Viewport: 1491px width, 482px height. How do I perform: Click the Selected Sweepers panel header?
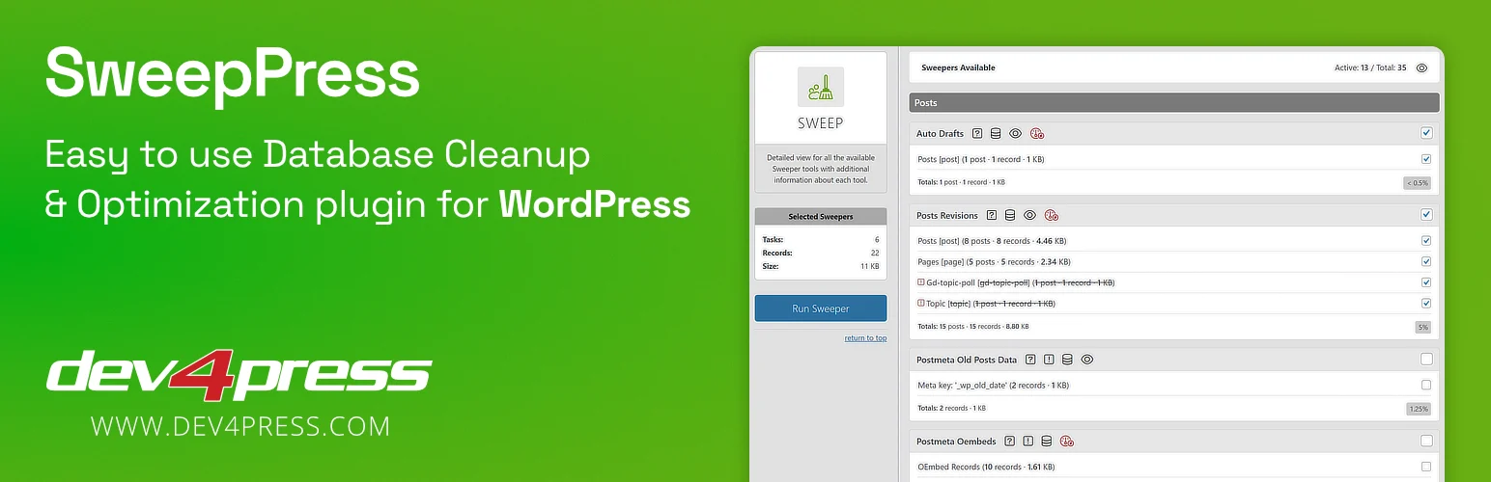(x=820, y=217)
